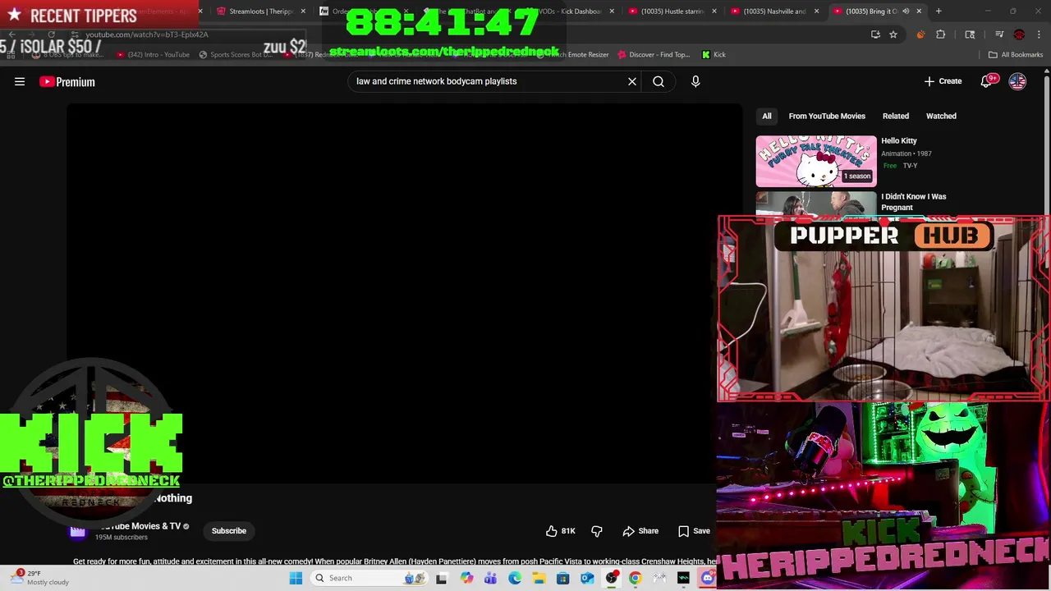Open the Windows Start menu
1051x591 pixels.
click(x=296, y=578)
